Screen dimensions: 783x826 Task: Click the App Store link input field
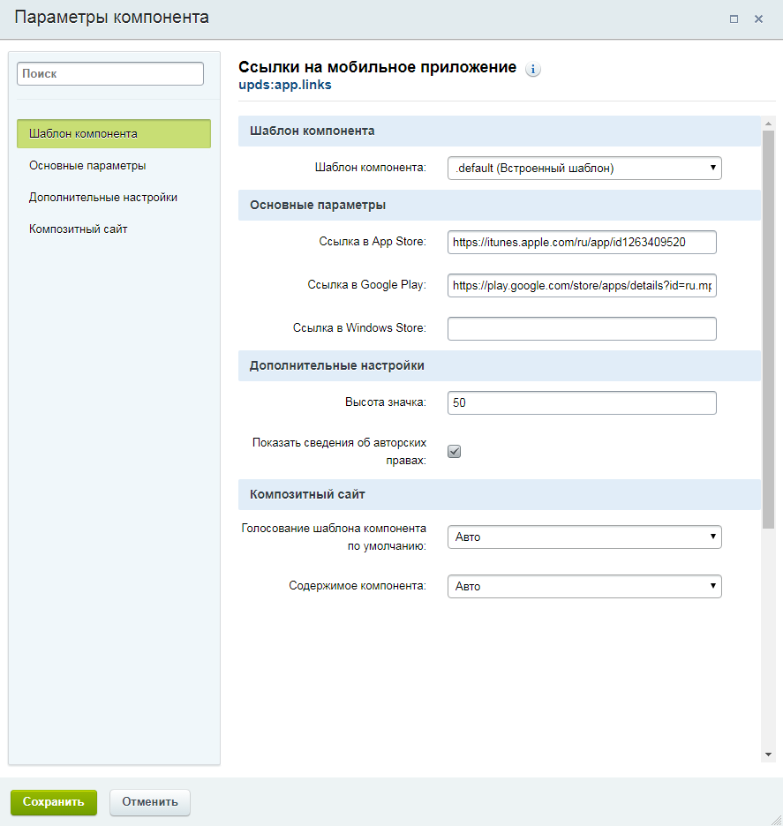click(582, 243)
